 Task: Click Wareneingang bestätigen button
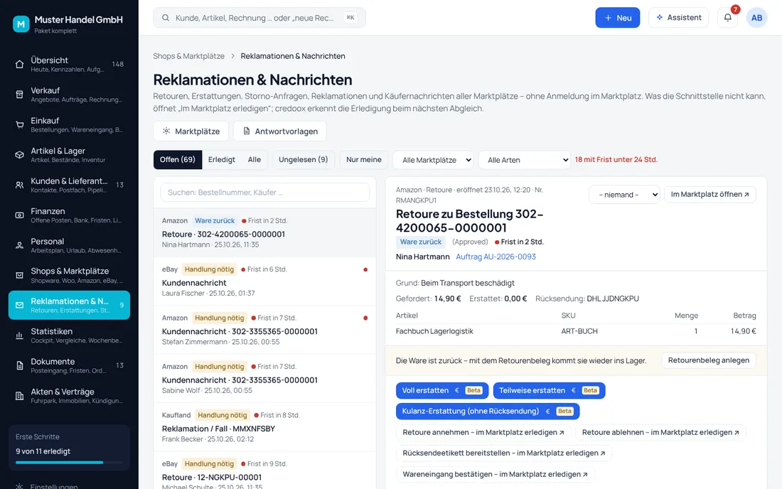[x=496, y=475]
